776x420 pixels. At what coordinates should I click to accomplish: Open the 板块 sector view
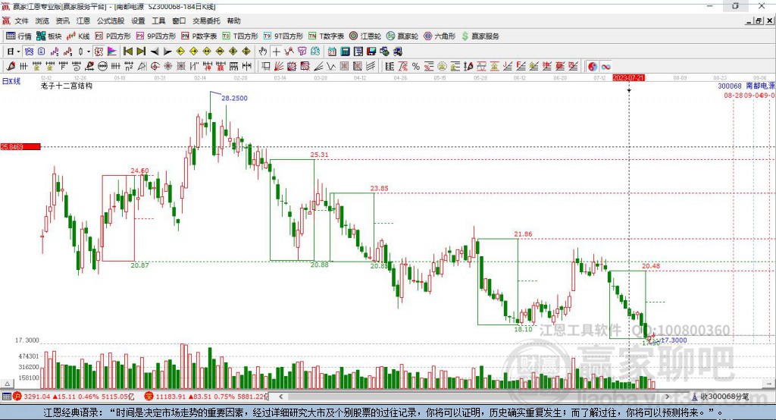pos(49,36)
